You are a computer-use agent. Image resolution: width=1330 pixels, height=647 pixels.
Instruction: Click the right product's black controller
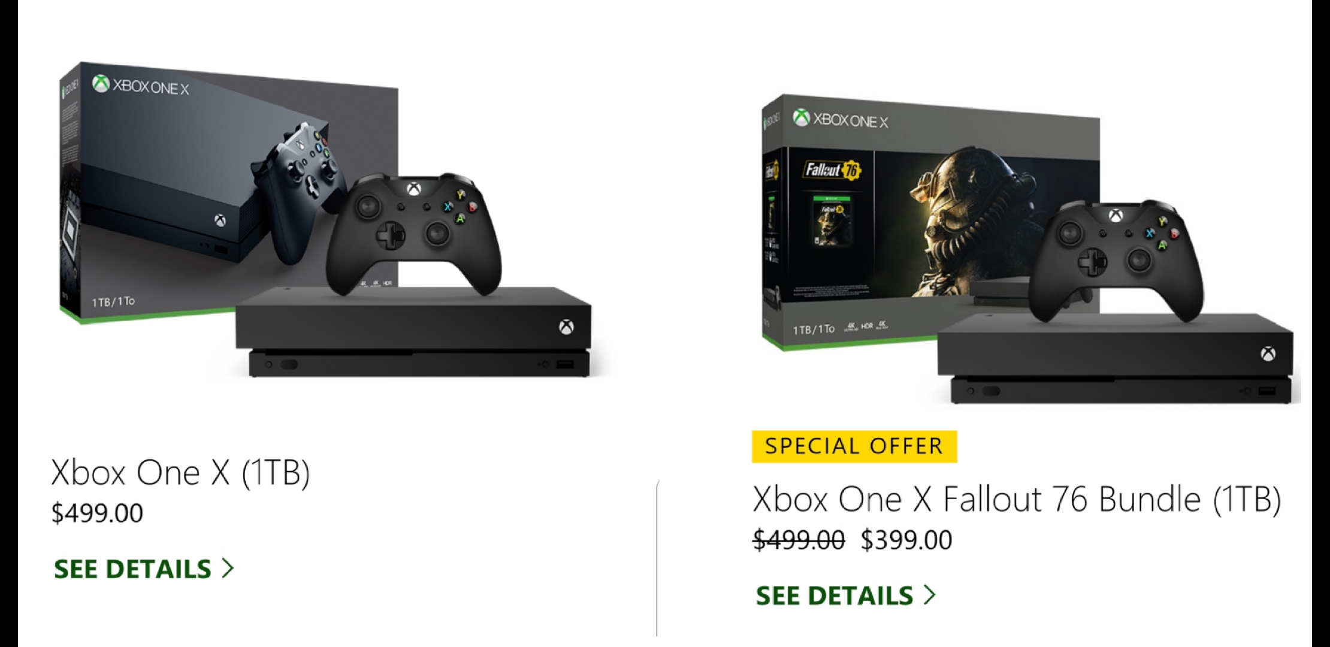pos(1115,261)
